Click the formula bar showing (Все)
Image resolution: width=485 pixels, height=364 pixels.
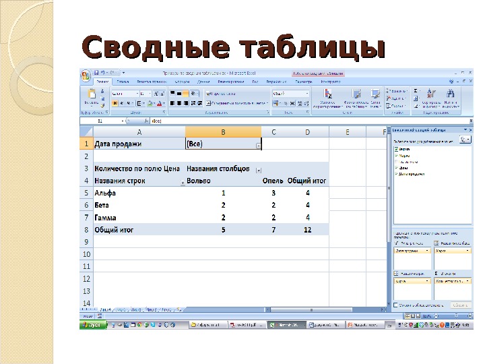[x=309, y=121]
